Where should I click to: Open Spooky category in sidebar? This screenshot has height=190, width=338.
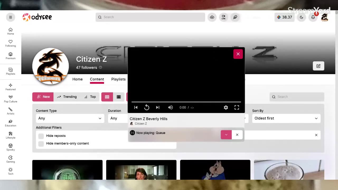pos(11,148)
